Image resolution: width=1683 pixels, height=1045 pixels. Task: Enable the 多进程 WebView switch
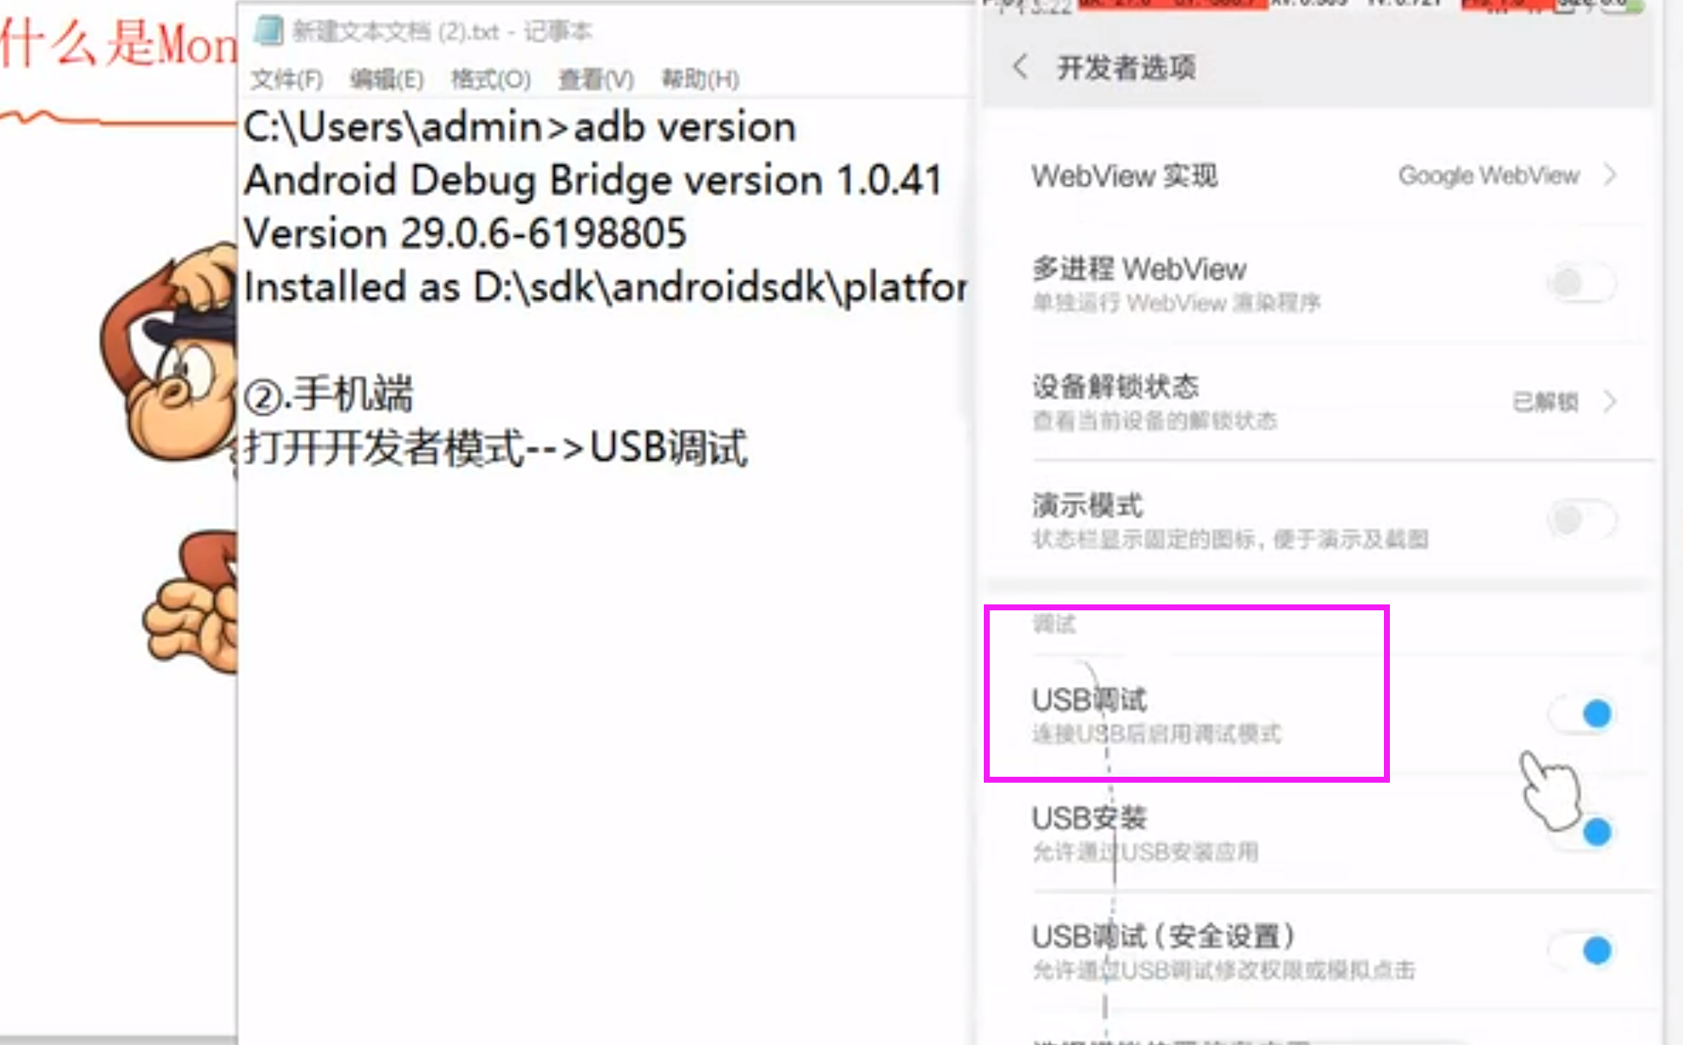click(x=1581, y=283)
